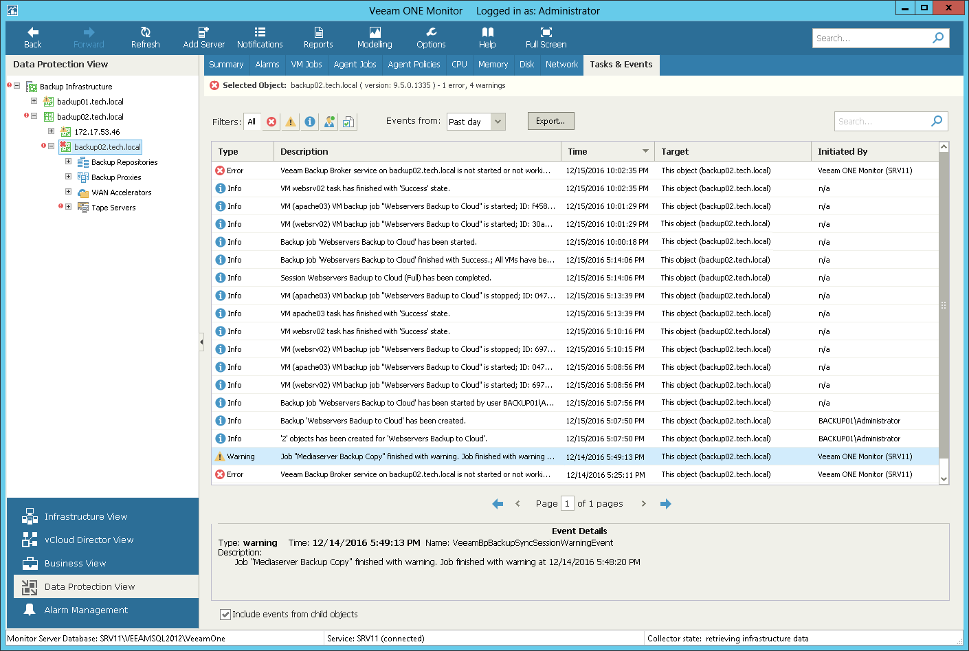Filter events by tasks icon
The image size is (969, 651).
(349, 122)
